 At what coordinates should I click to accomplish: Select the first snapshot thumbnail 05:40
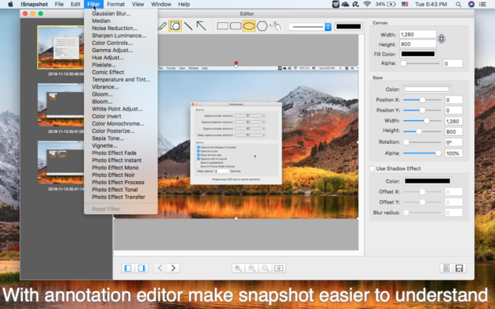[x=61, y=47]
